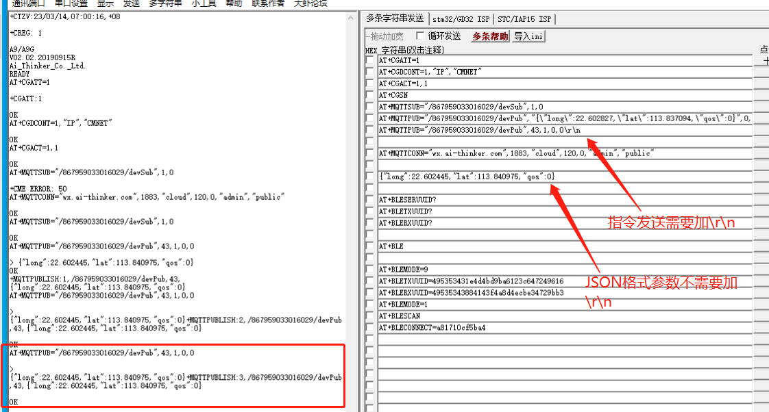Open the 发送 menu
Image resolution: width=769 pixels, height=412 pixels.
pos(132,3)
